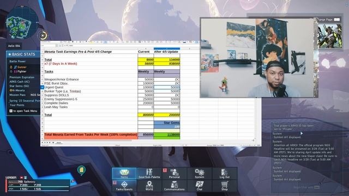
Task: Open the Communications menu
Action: coord(174,186)
